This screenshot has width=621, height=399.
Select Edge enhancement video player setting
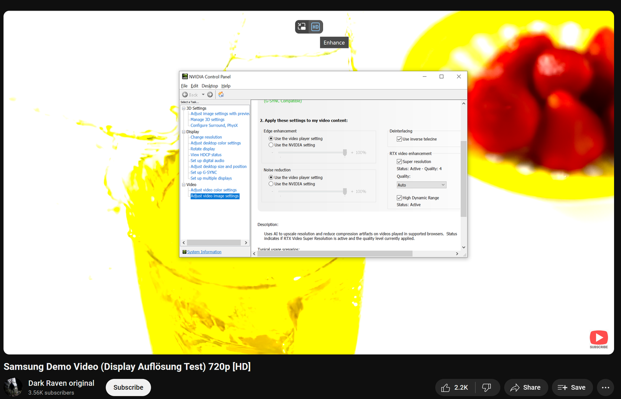pos(271,139)
